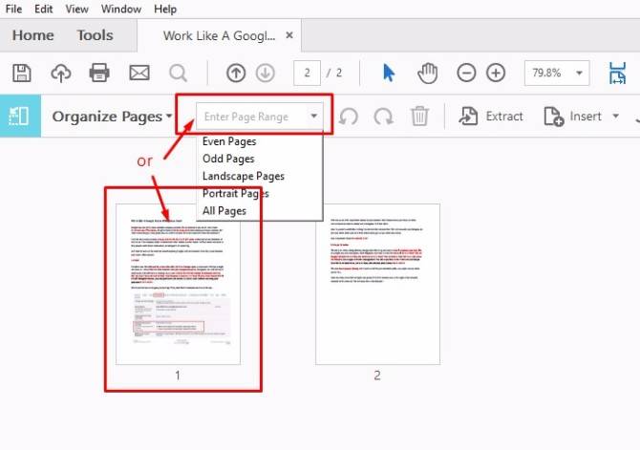Select the arrow selection tool
Screen dimensions: 640x450
(x=389, y=74)
